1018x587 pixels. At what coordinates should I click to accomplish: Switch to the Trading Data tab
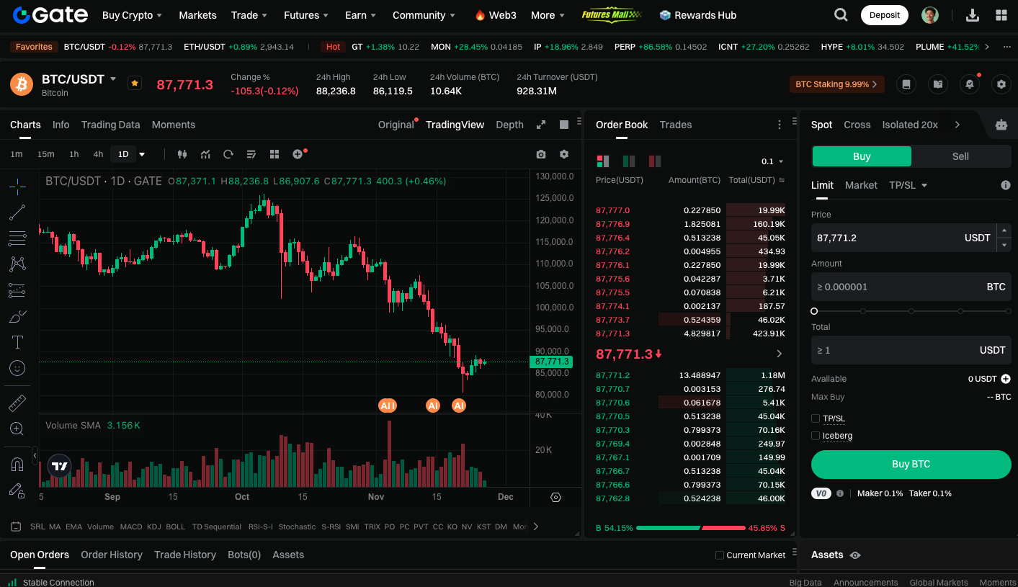pos(111,125)
